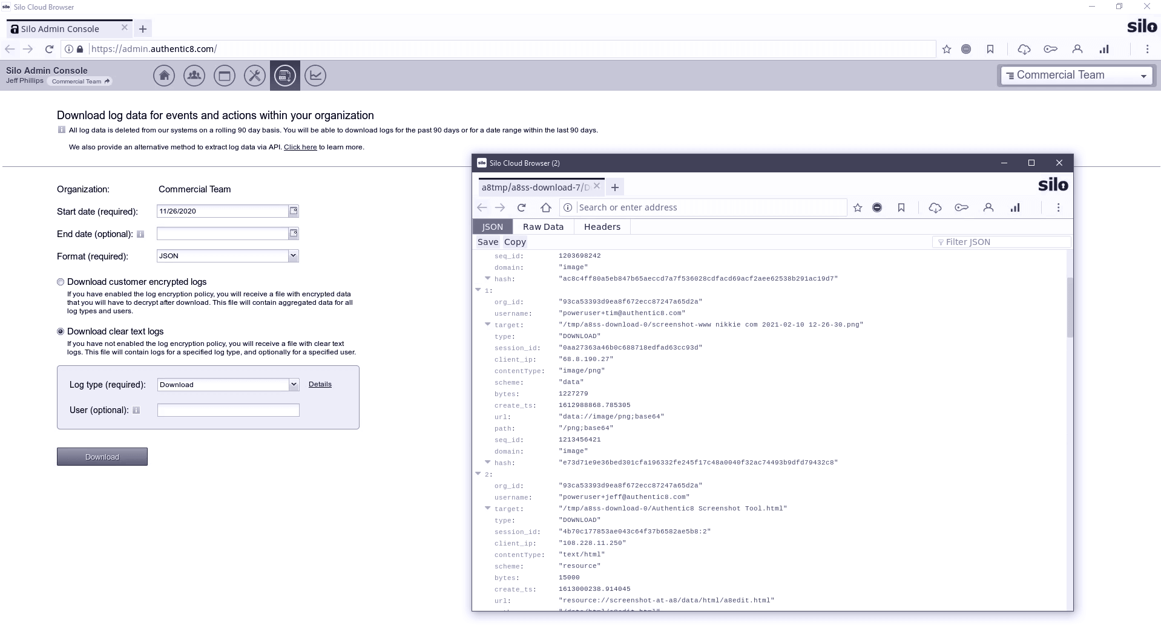1161x629 pixels.
Task: Open the Users and groups icon
Action: point(194,76)
